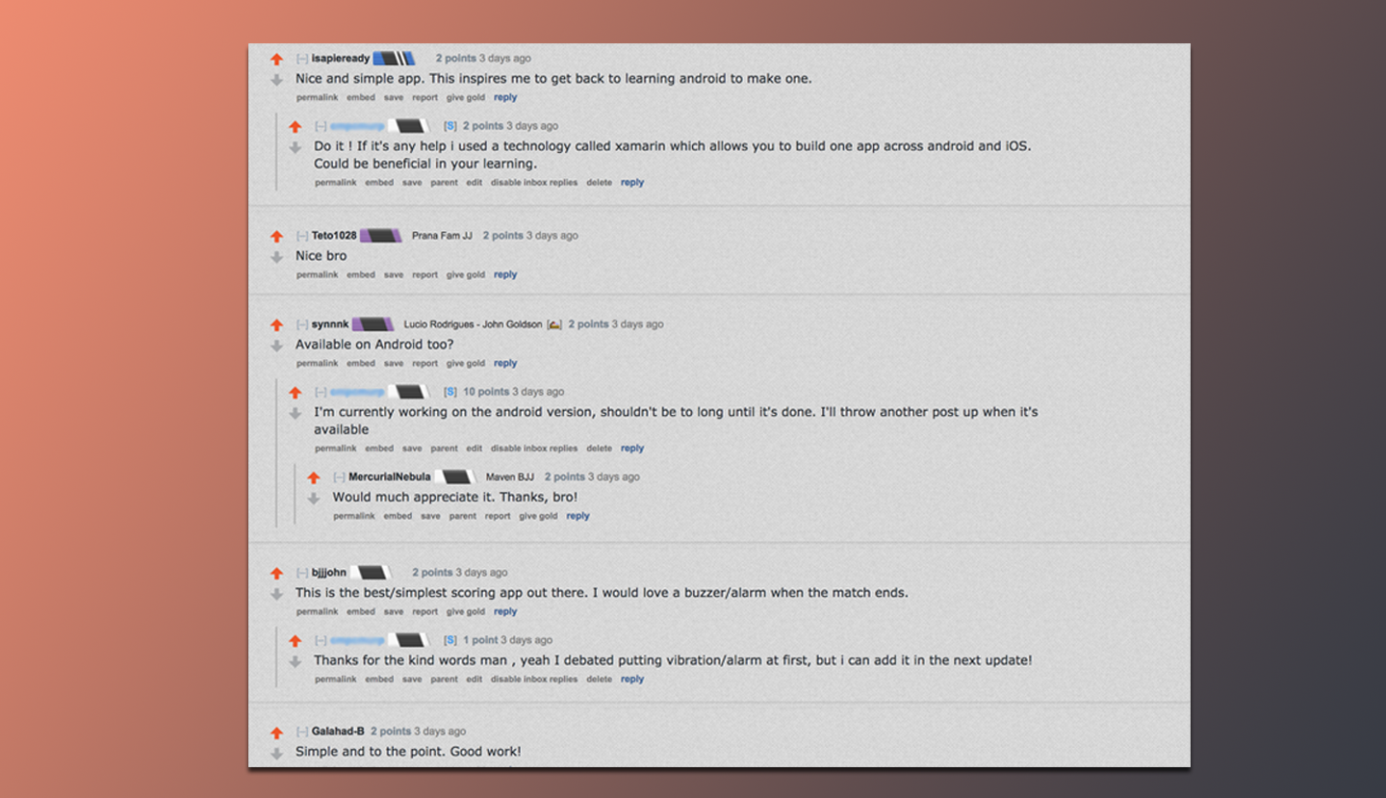Click give gold under bjjjohn's comment

466,611
